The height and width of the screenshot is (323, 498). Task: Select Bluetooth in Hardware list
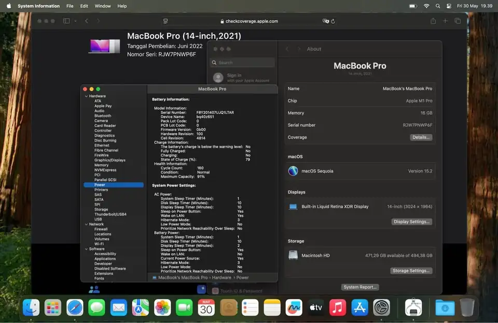(x=103, y=116)
